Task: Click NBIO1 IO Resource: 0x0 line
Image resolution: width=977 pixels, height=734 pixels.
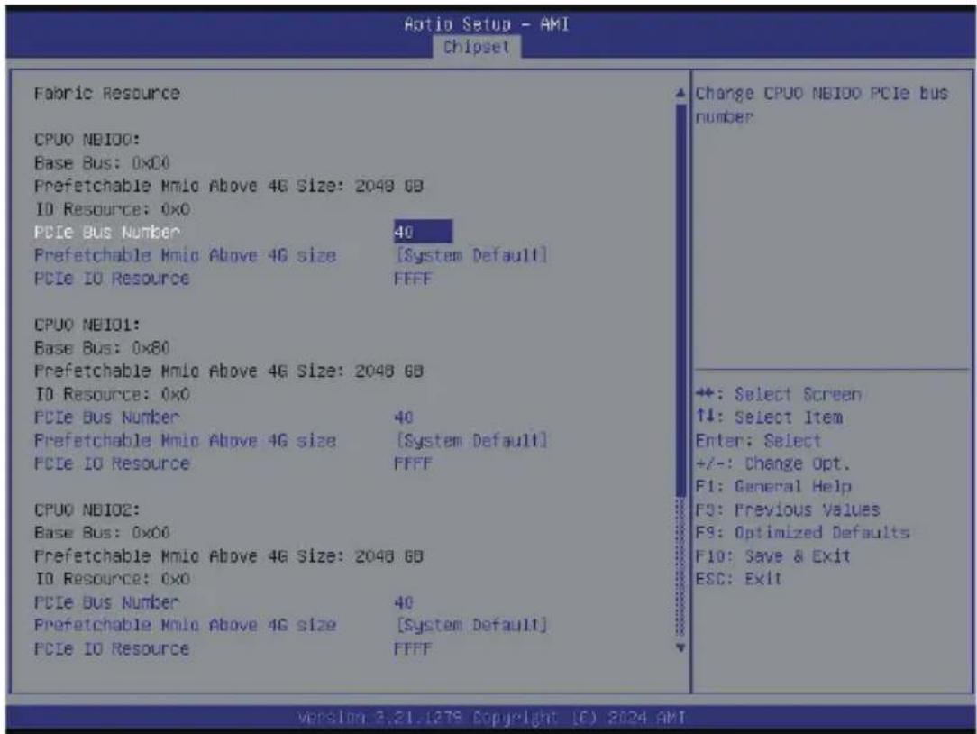Action: click(112, 394)
